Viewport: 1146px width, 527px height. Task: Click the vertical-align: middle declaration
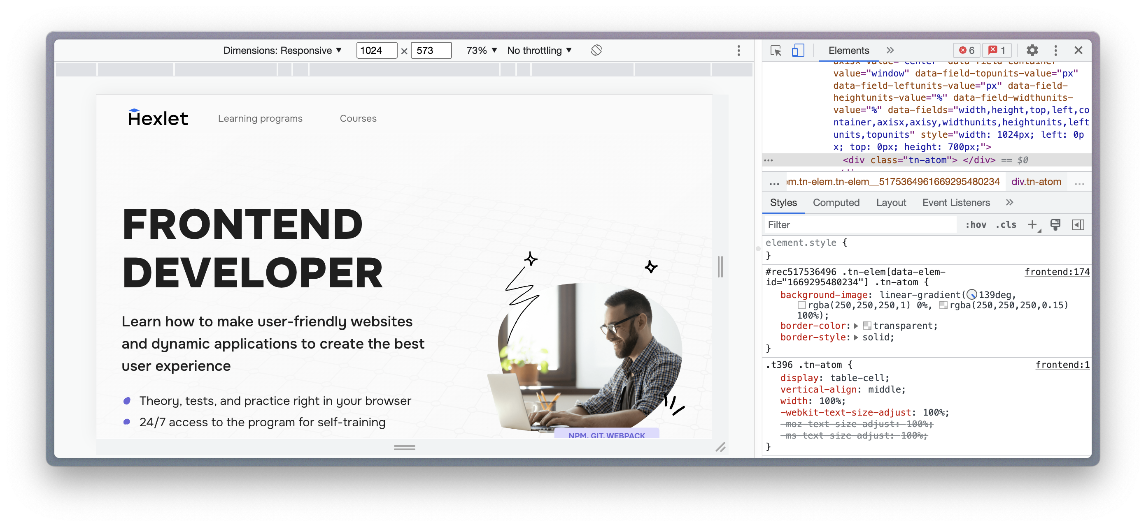coord(843,389)
